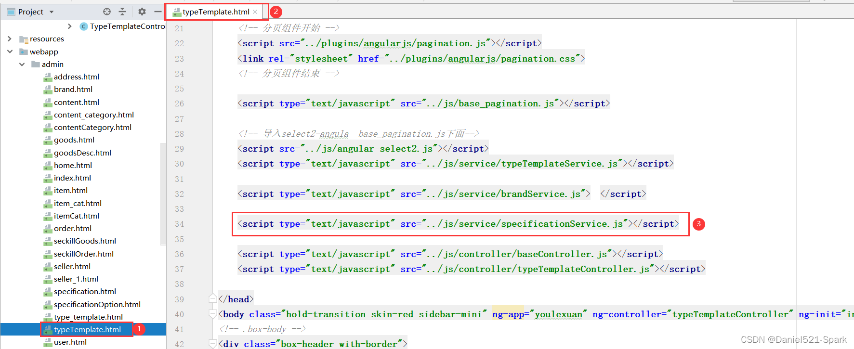The width and height of the screenshot is (854, 349).
Task: Open order.html file
Action: pos(73,228)
